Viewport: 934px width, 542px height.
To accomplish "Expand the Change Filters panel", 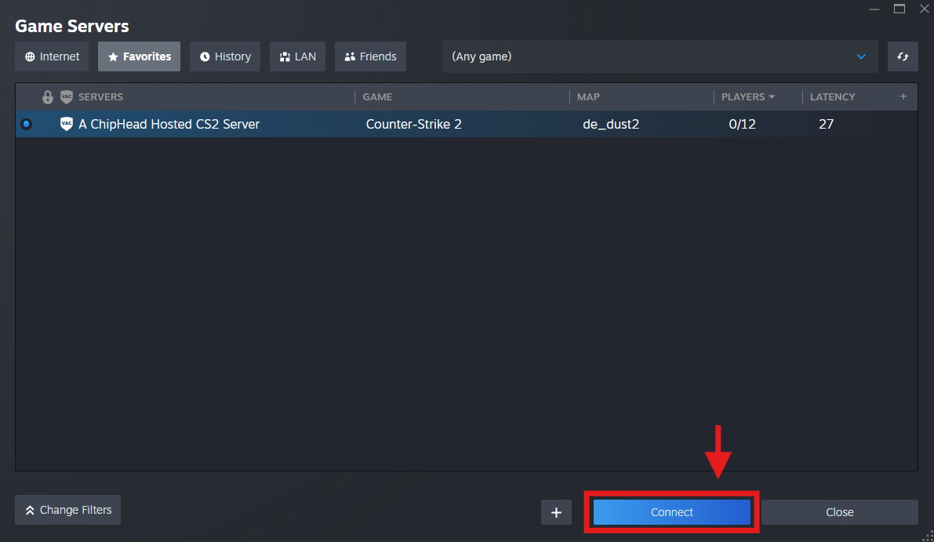I will click(x=68, y=510).
